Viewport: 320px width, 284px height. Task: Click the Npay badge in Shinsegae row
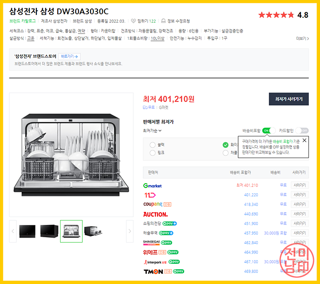coord(166,243)
